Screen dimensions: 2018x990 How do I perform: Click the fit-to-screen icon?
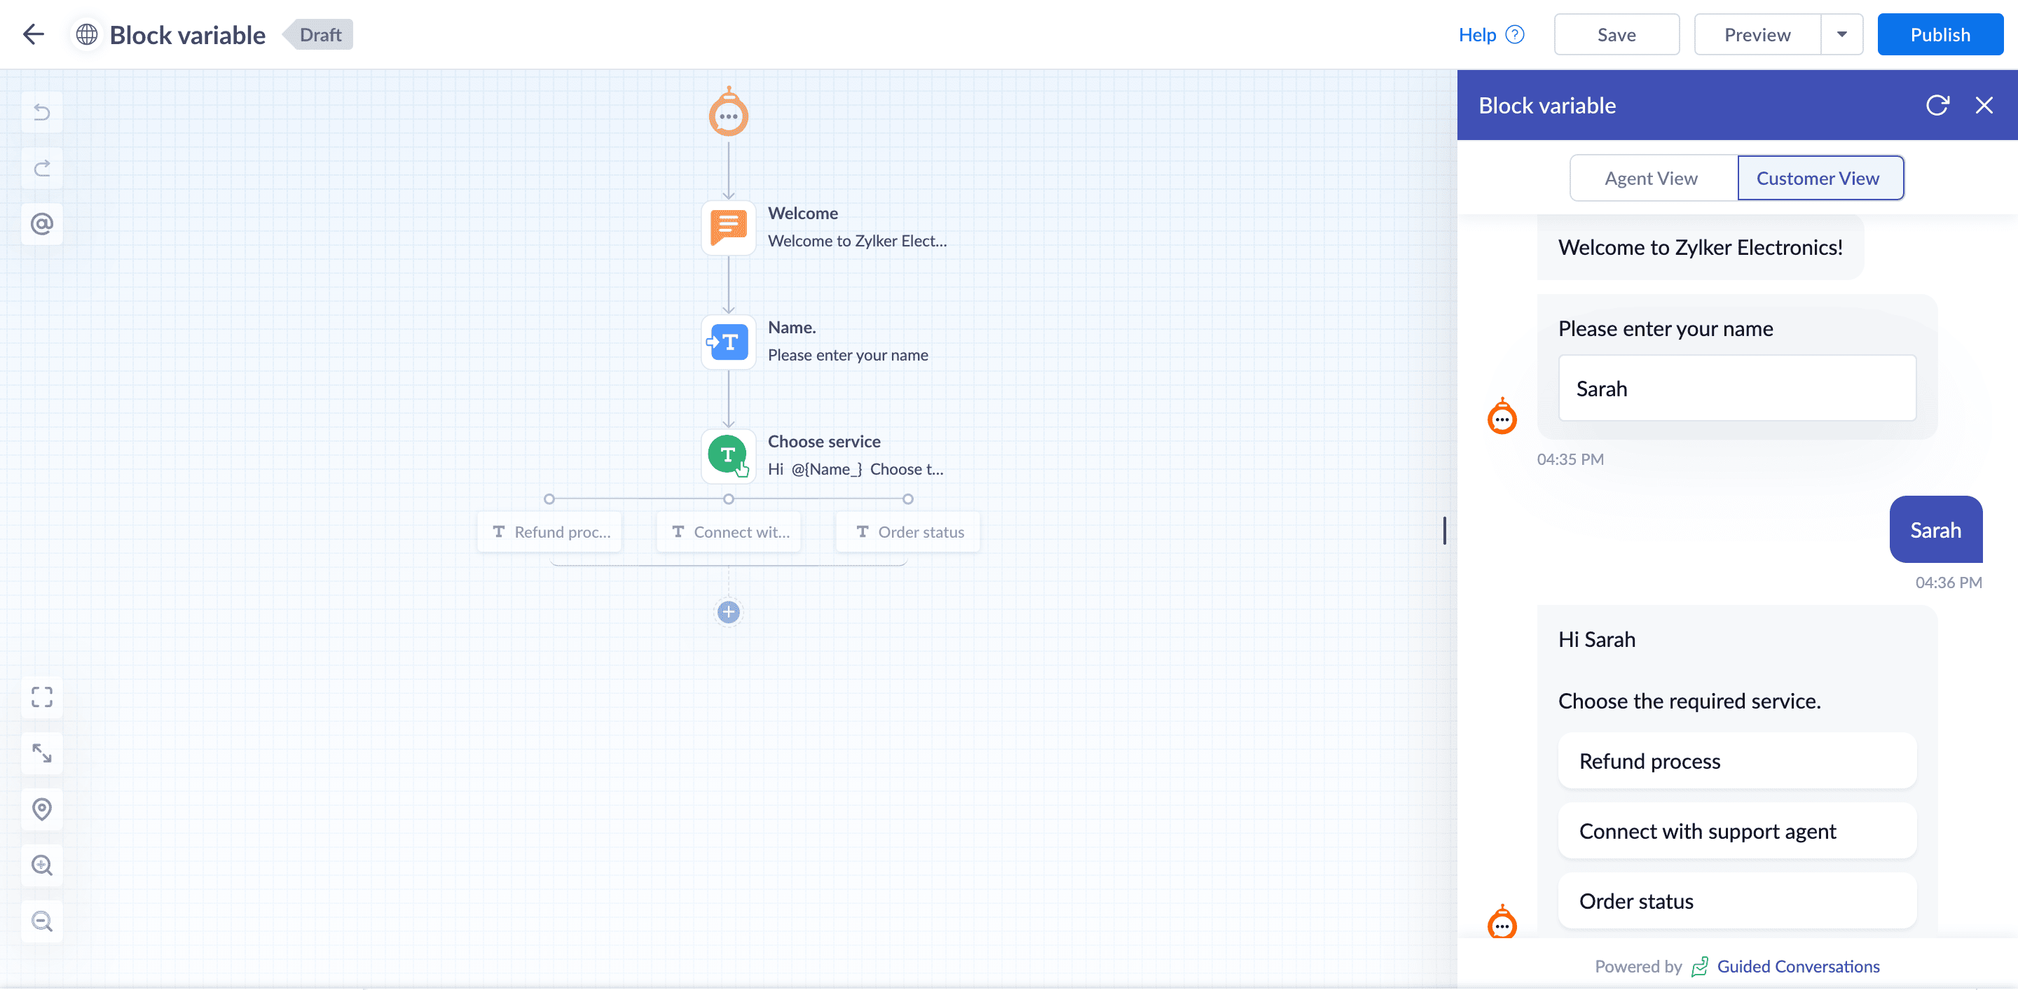(41, 697)
